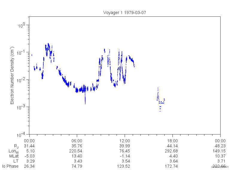237x176 pixels.
Task: Select longitude value 5.10
Action: [x=30, y=151]
